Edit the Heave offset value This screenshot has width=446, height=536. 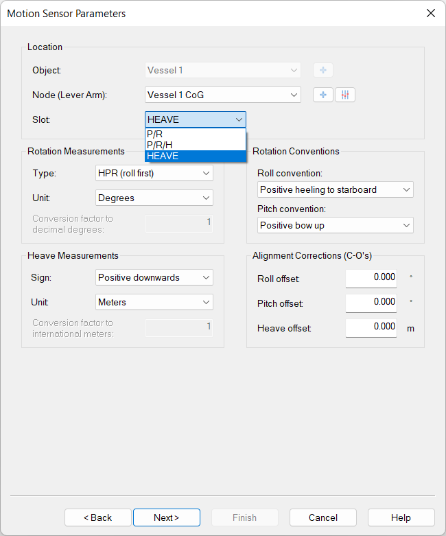[x=371, y=327]
